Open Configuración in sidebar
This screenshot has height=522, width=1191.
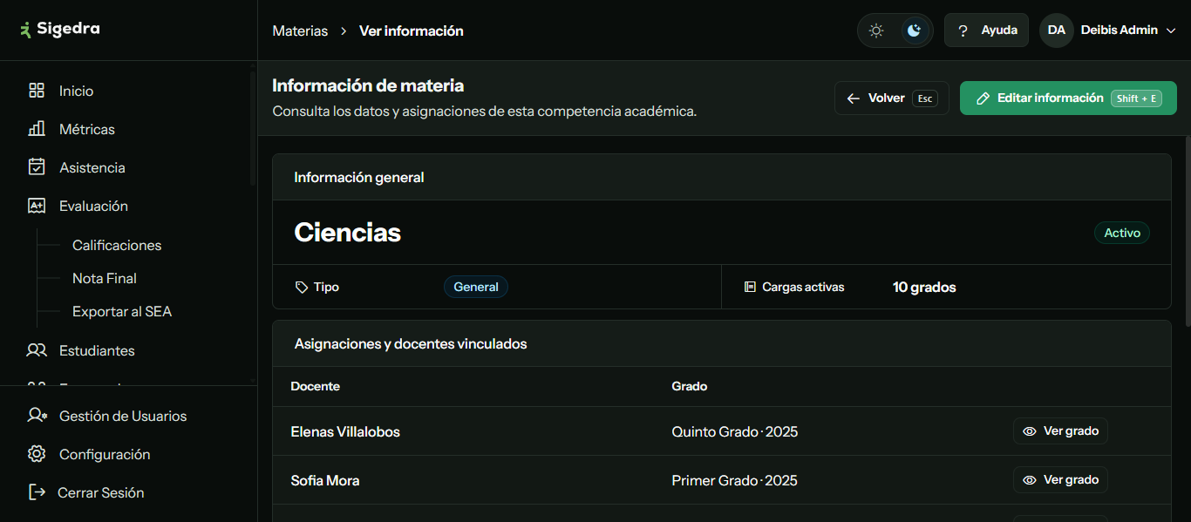click(105, 454)
